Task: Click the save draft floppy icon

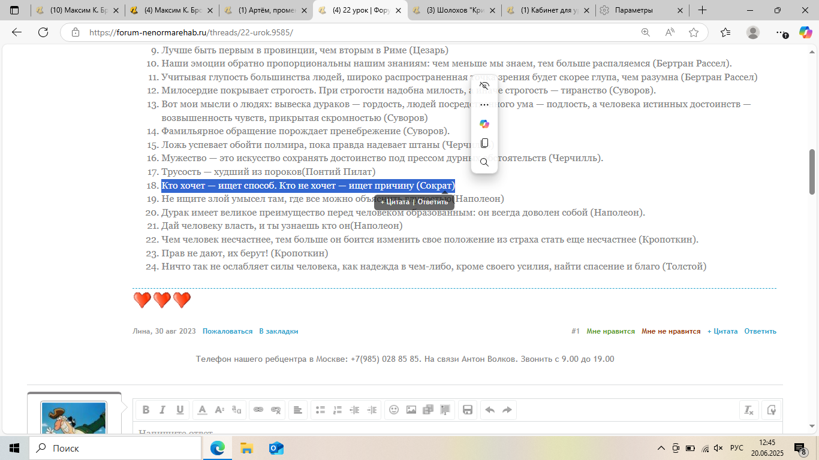Action: pyautogui.click(x=468, y=410)
